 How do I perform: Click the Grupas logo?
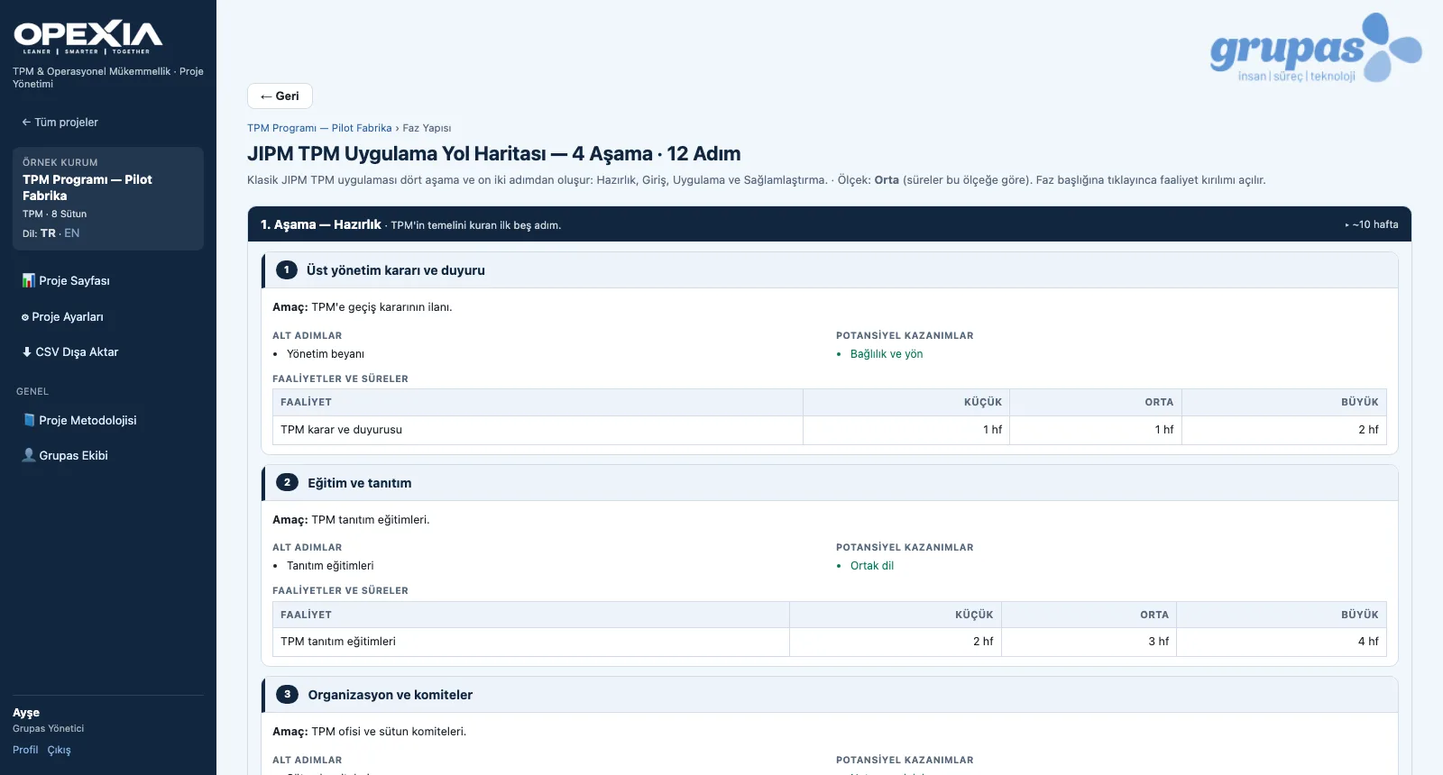pyautogui.click(x=1316, y=48)
